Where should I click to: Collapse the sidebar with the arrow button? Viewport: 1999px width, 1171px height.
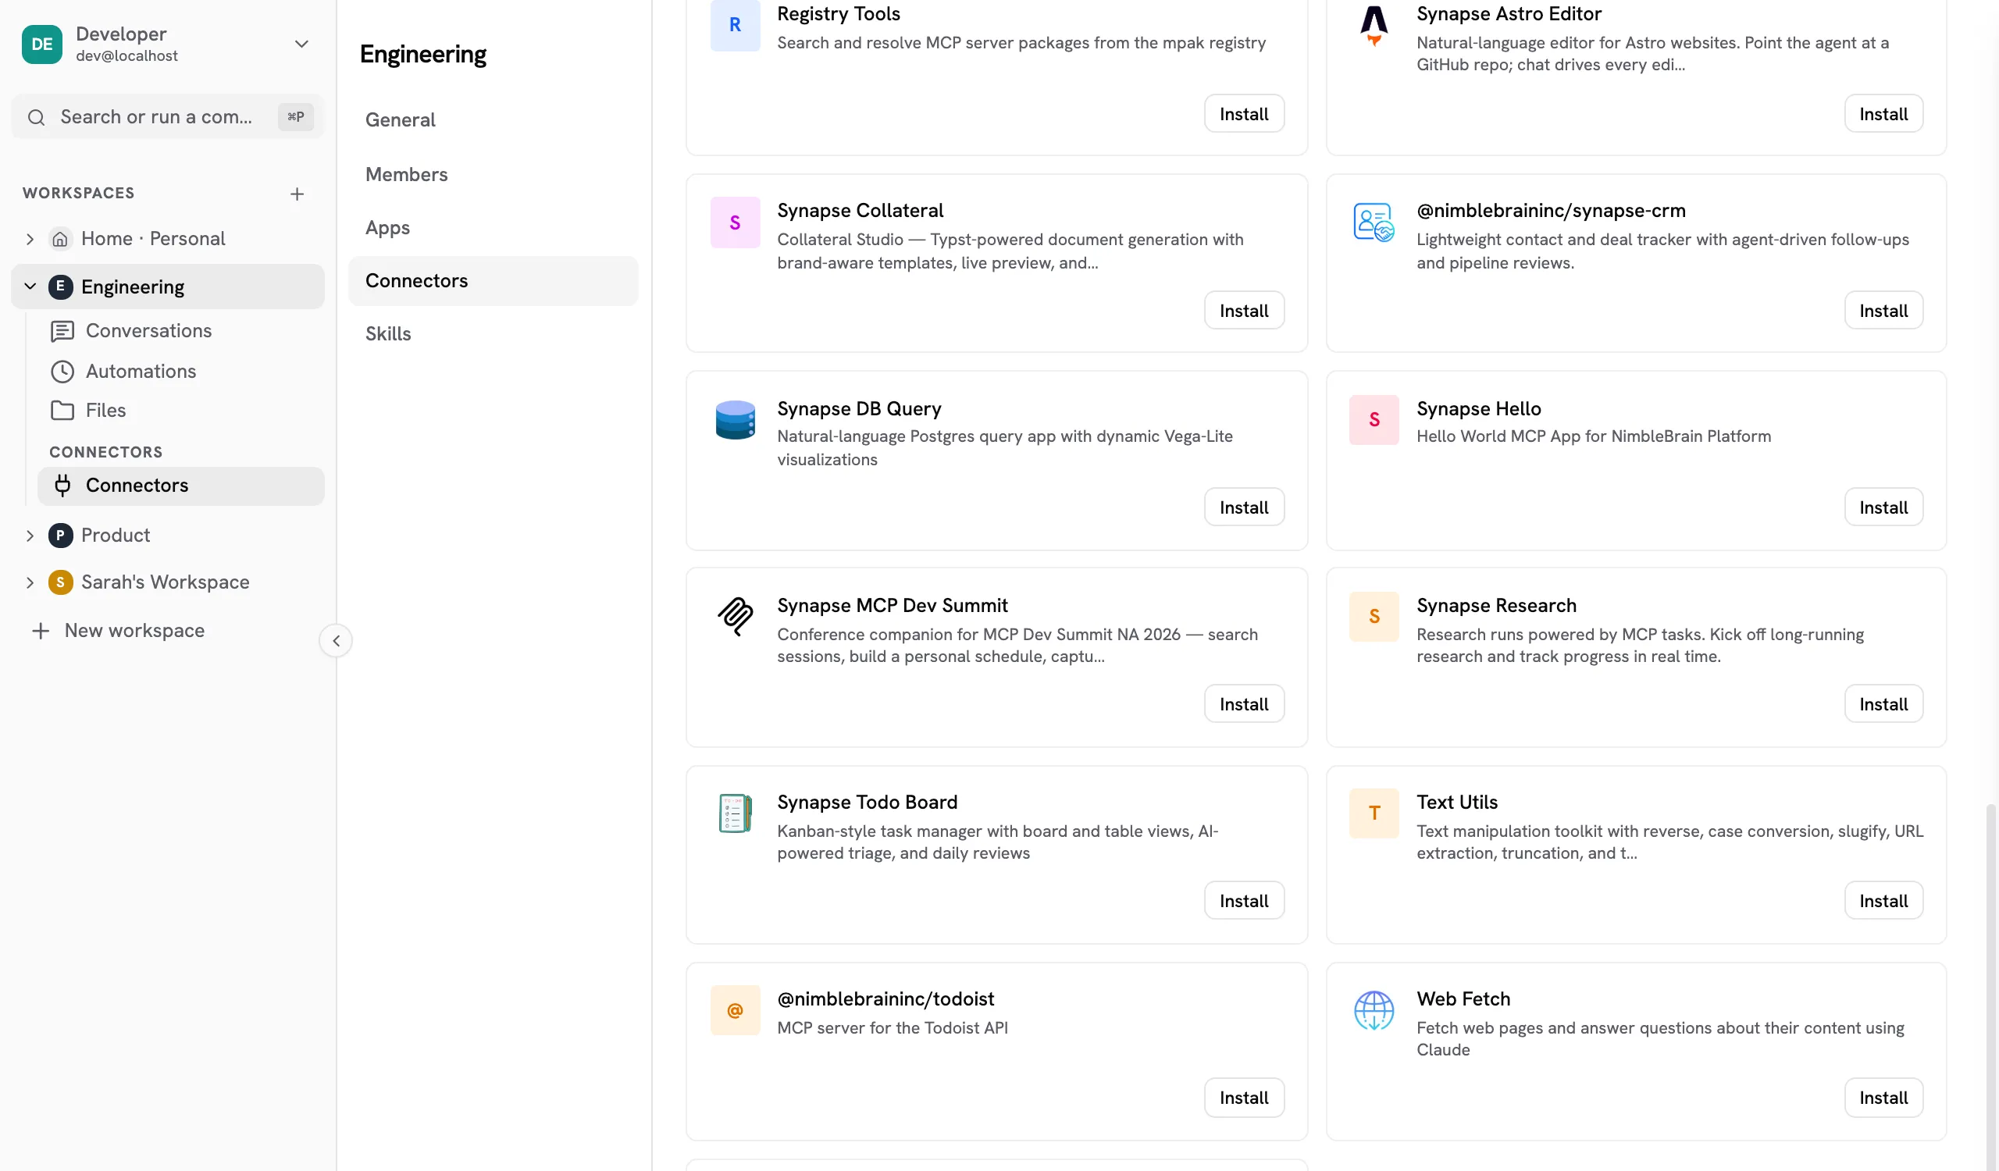[x=336, y=641]
